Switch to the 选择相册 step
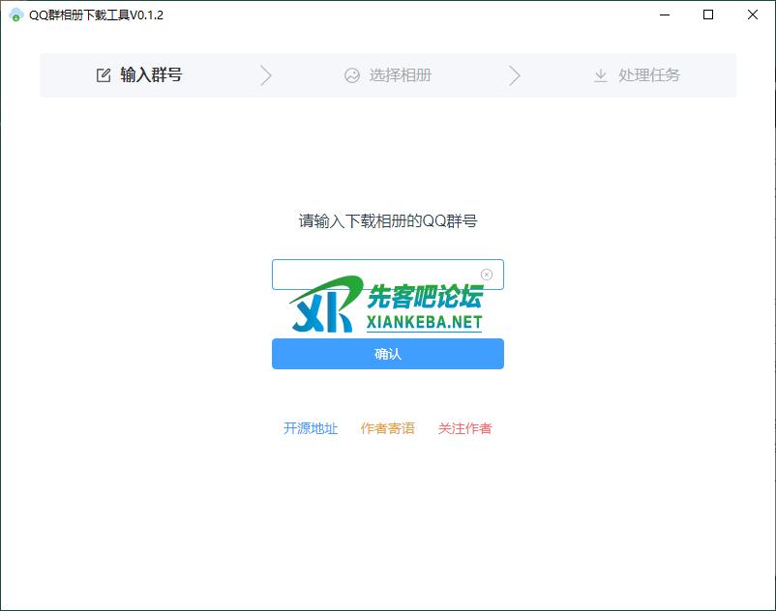The image size is (776, 611). 400,75
